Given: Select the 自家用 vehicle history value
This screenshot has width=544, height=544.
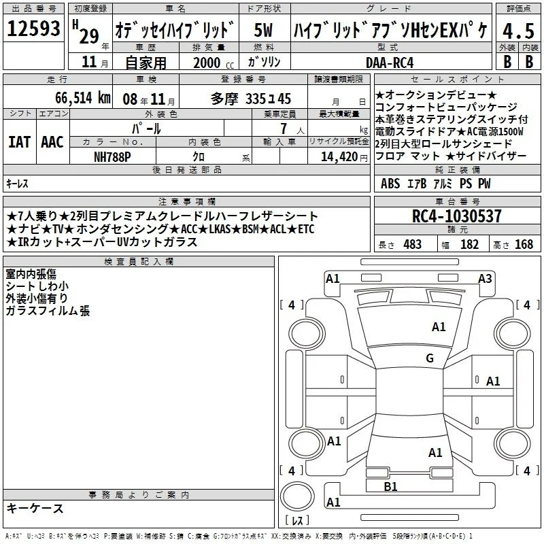Looking at the screenshot, I should 146,63.
